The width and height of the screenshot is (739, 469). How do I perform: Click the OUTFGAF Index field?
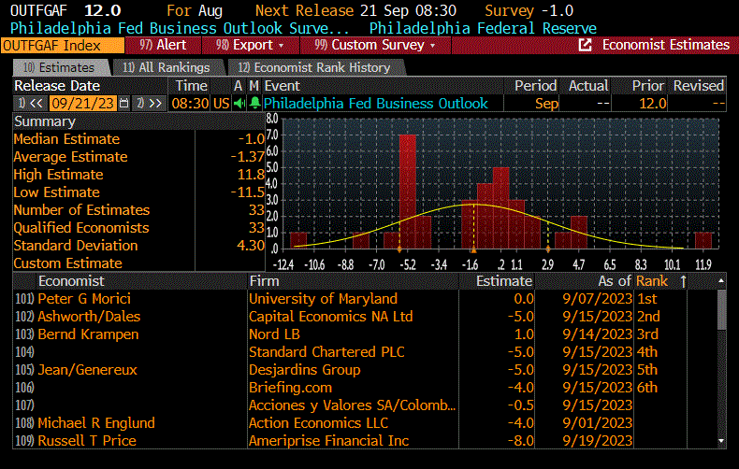[x=63, y=46]
